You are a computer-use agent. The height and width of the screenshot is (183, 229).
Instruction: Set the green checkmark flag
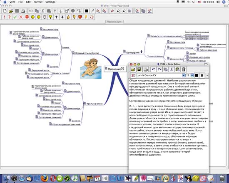click(x=15, y=17)
